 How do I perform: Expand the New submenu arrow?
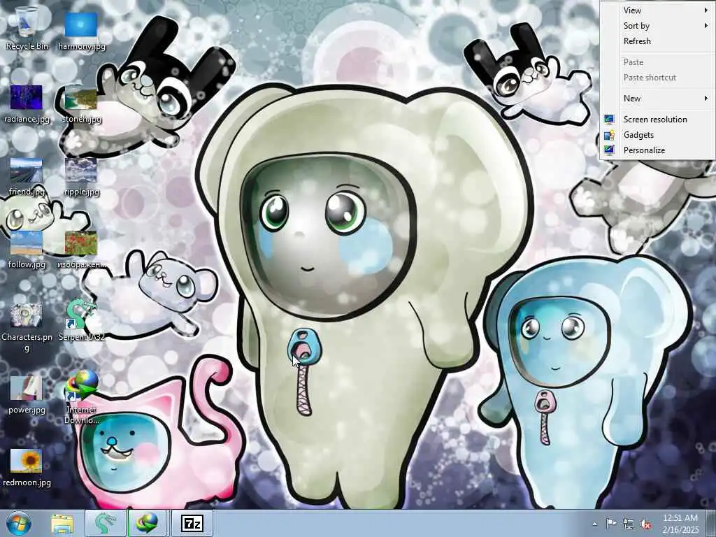click(706, 98)
